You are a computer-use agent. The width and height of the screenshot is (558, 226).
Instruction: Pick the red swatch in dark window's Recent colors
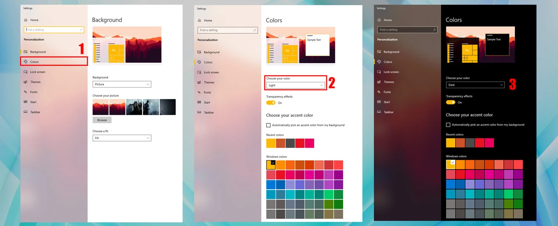pyautogui.click(x=480, y=143)
